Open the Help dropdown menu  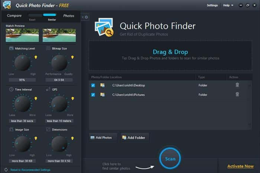228,5
